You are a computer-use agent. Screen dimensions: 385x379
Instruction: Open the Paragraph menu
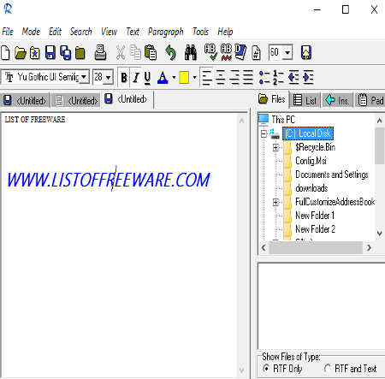pos(166,32)
